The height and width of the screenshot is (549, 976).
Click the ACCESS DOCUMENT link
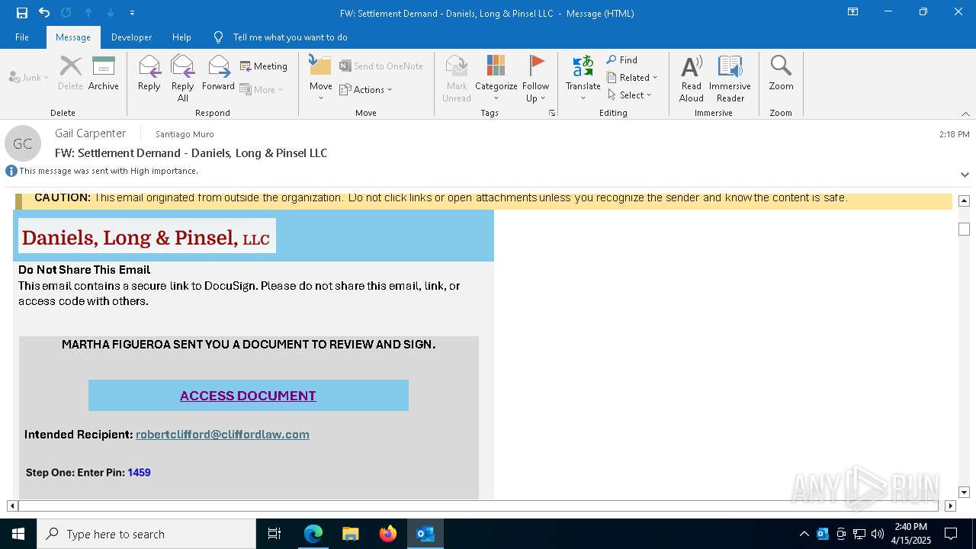[x=248, y=396]
